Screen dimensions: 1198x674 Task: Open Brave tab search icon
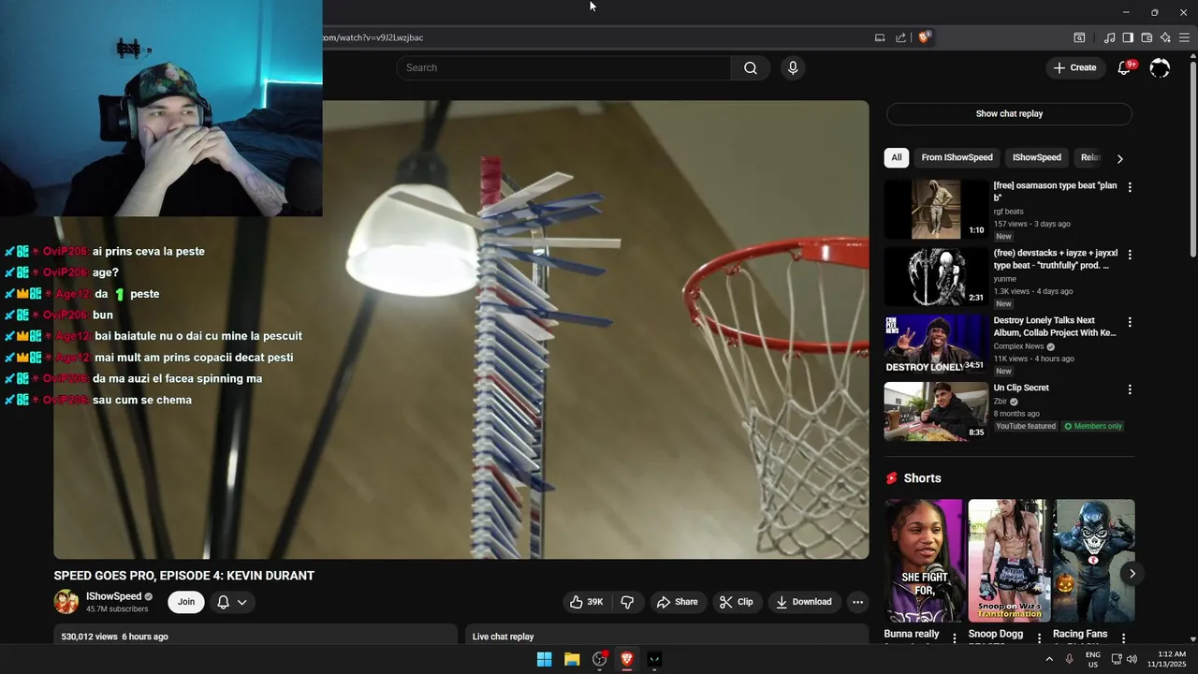1079,37
